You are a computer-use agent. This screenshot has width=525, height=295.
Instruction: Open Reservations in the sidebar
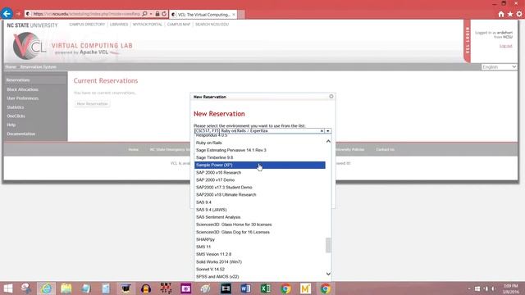[18, 80]
